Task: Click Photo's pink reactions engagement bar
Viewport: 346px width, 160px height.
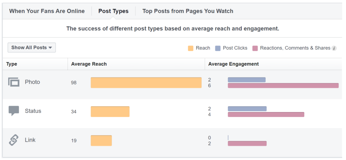Action: 283,86
